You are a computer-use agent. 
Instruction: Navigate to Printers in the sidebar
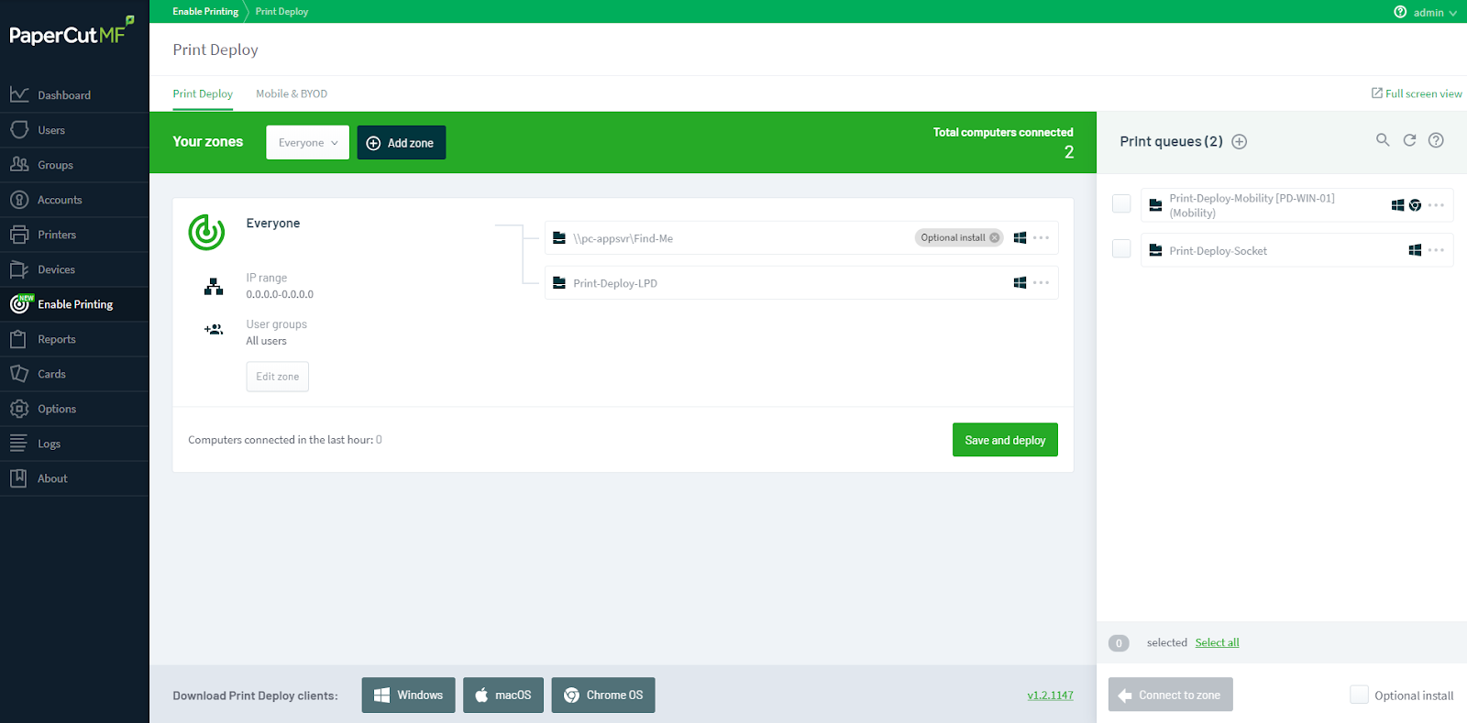74,235
